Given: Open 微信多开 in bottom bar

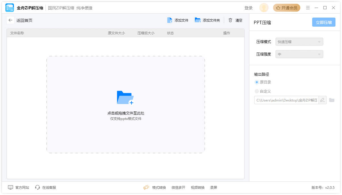Looking at the screenshot, I should click(178, 188).
